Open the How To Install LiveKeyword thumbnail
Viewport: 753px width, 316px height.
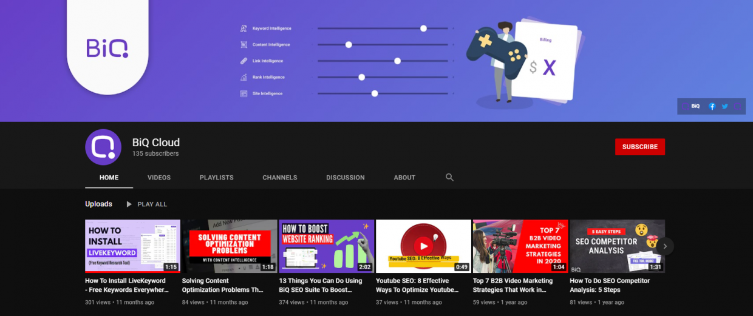click(132, 246)
